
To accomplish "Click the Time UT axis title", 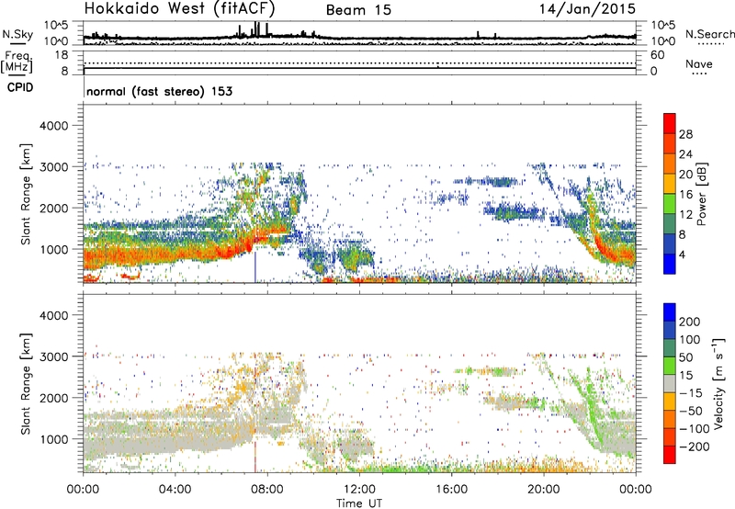I will [359, 503].
